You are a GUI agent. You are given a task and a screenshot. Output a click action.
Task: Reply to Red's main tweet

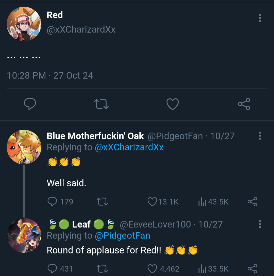tap(30, 104)
